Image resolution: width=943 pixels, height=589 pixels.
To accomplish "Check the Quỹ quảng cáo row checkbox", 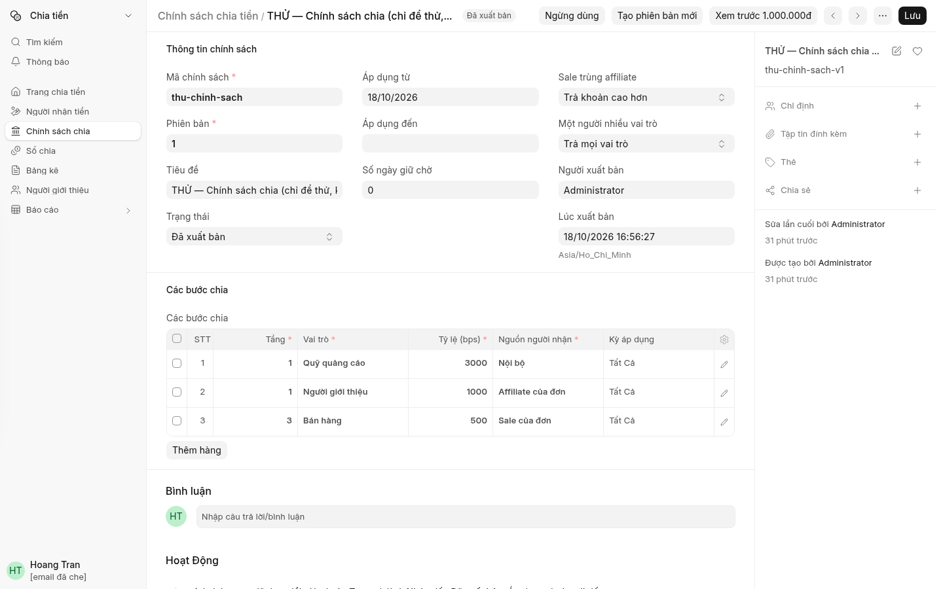I will [177, 363].
